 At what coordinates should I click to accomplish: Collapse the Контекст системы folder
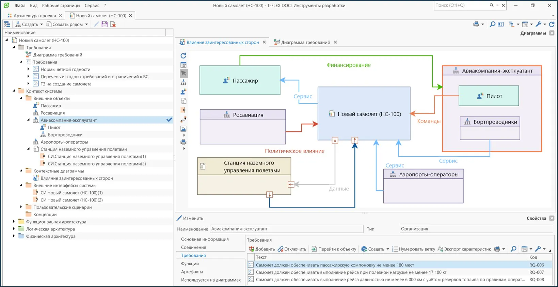[x=14, y=91]
